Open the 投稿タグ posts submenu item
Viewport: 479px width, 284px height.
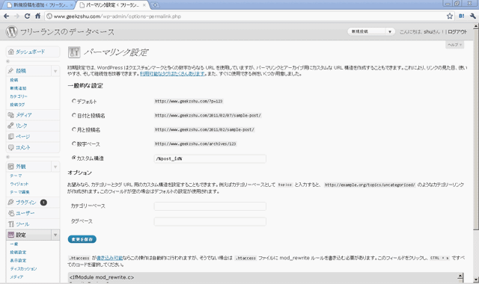click(17, 105)
